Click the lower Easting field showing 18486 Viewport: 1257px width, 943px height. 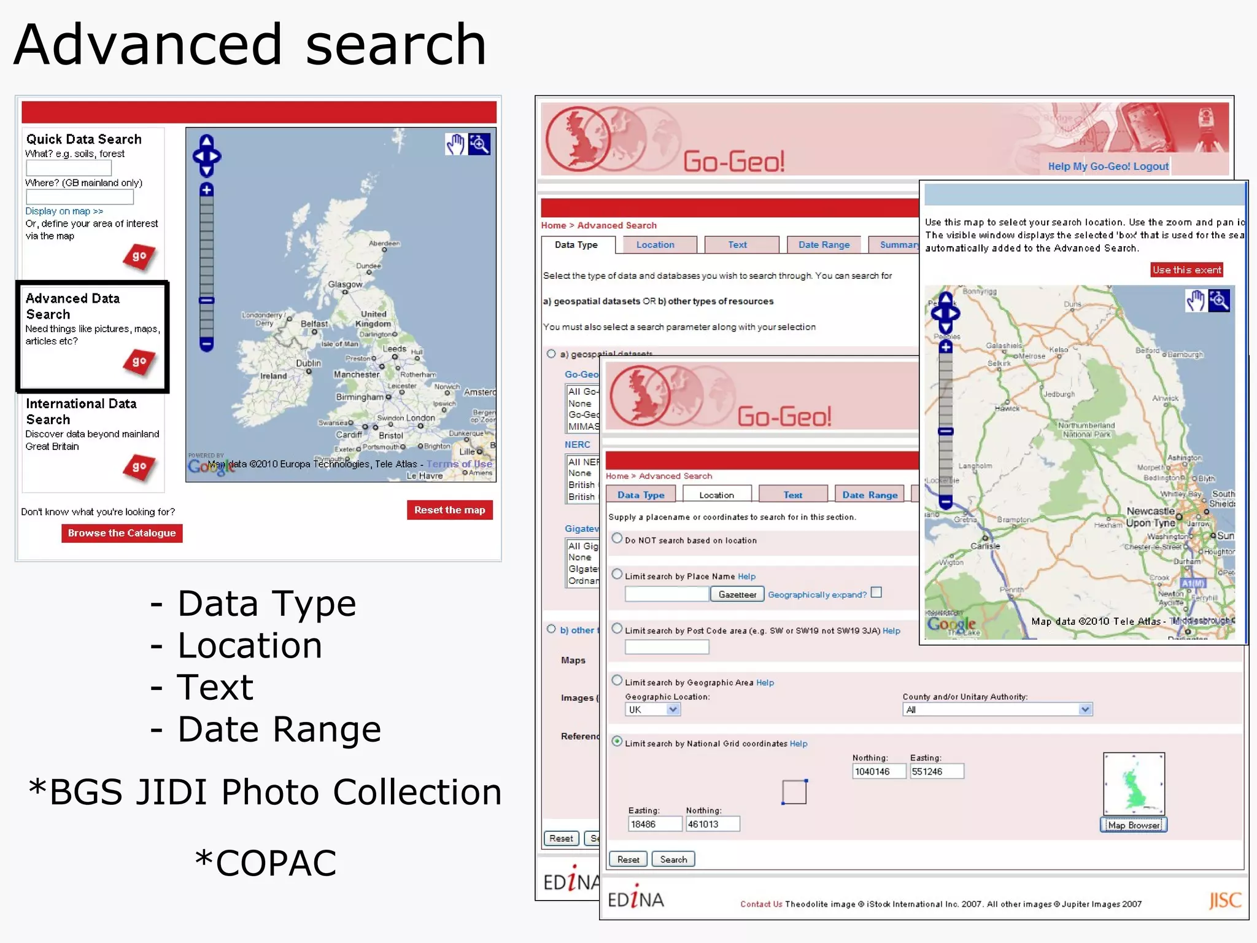click(x=655, y=824)
